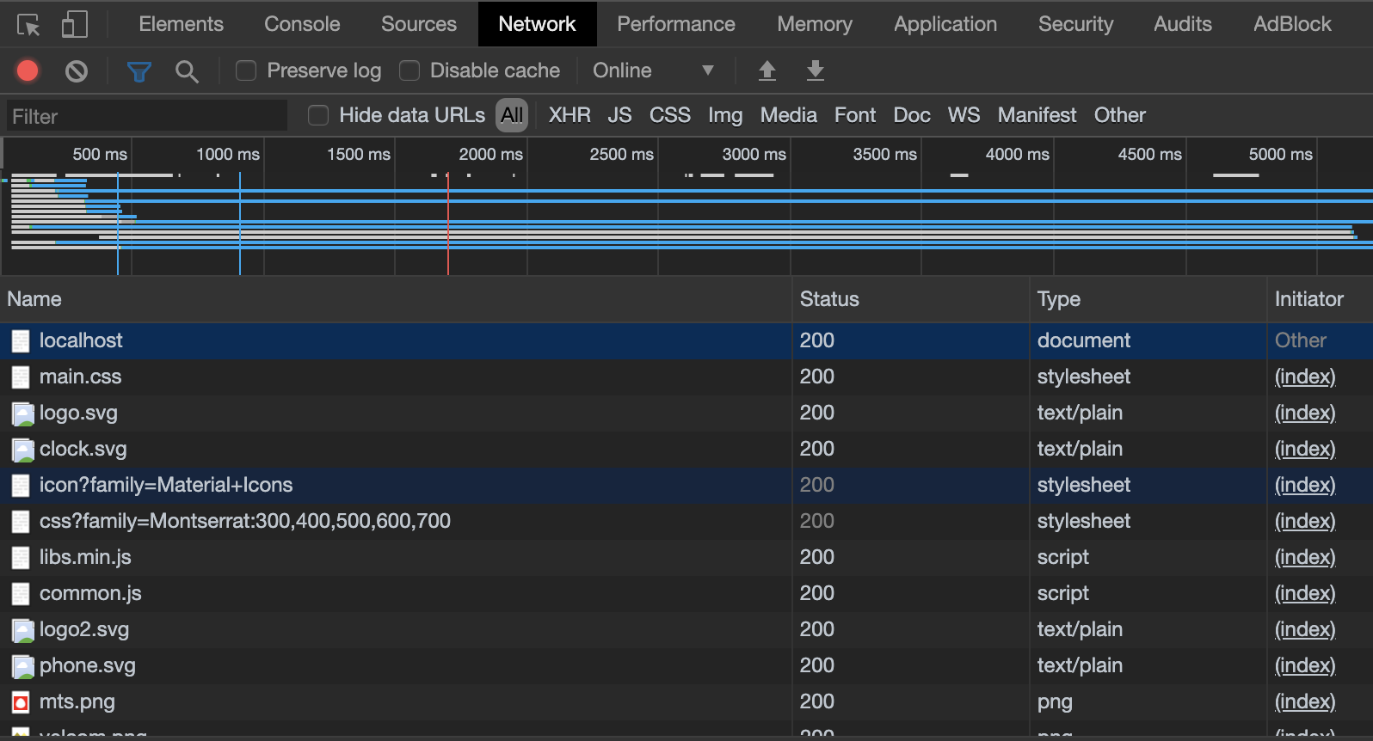Filter requests by Other

click(x=1119, y=115)
